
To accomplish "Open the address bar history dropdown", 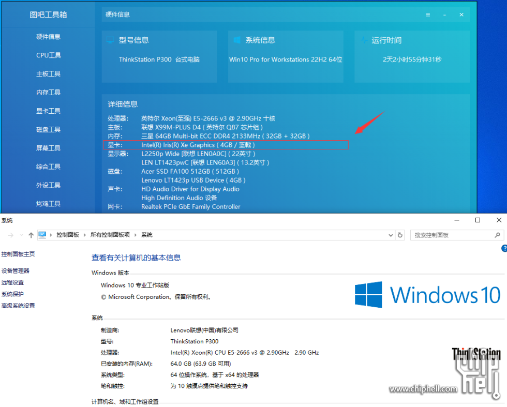I will tap(391, 235).
